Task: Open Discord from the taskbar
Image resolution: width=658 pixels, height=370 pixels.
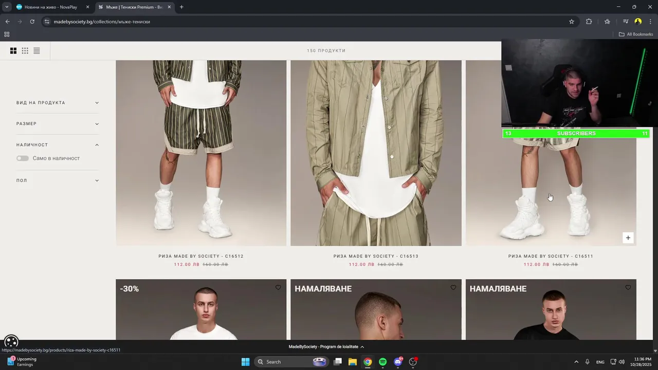Action: point(398,362)
